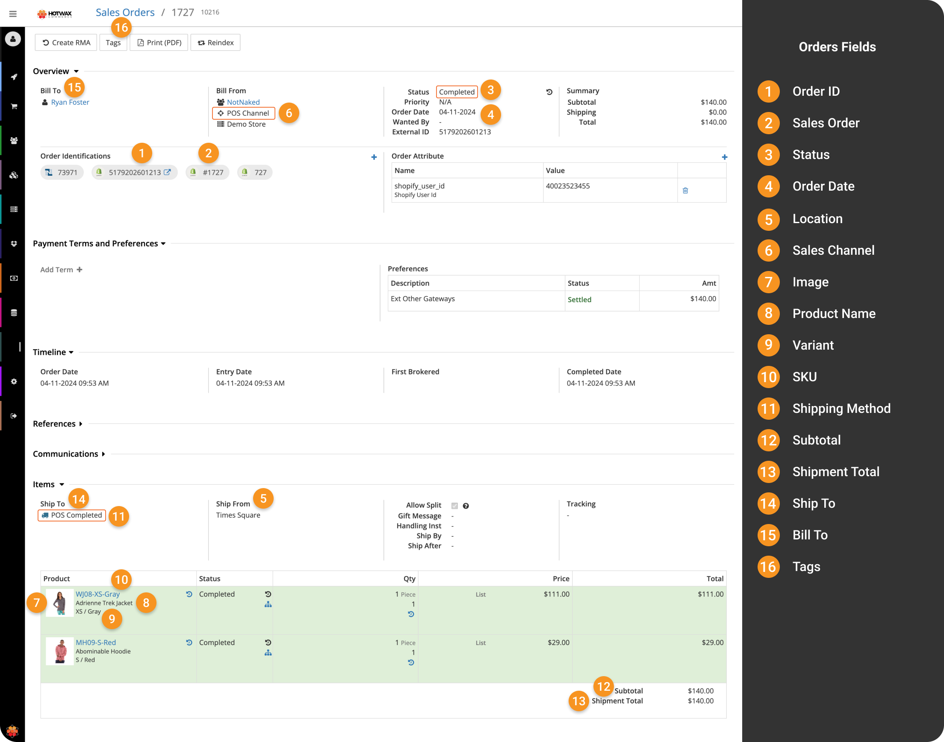Click the Create RMA button
The width and height of the screenshot is (944, 742).
[x=66, y=43]
